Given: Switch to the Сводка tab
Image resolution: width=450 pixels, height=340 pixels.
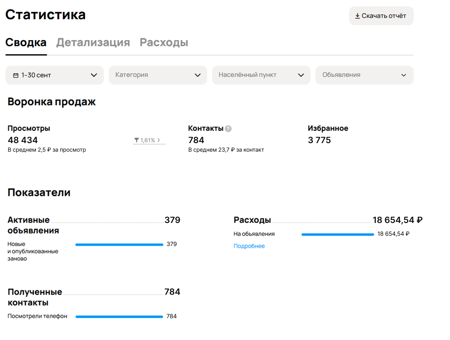Looking at the screenshot, I should click(x=26, y=43).
